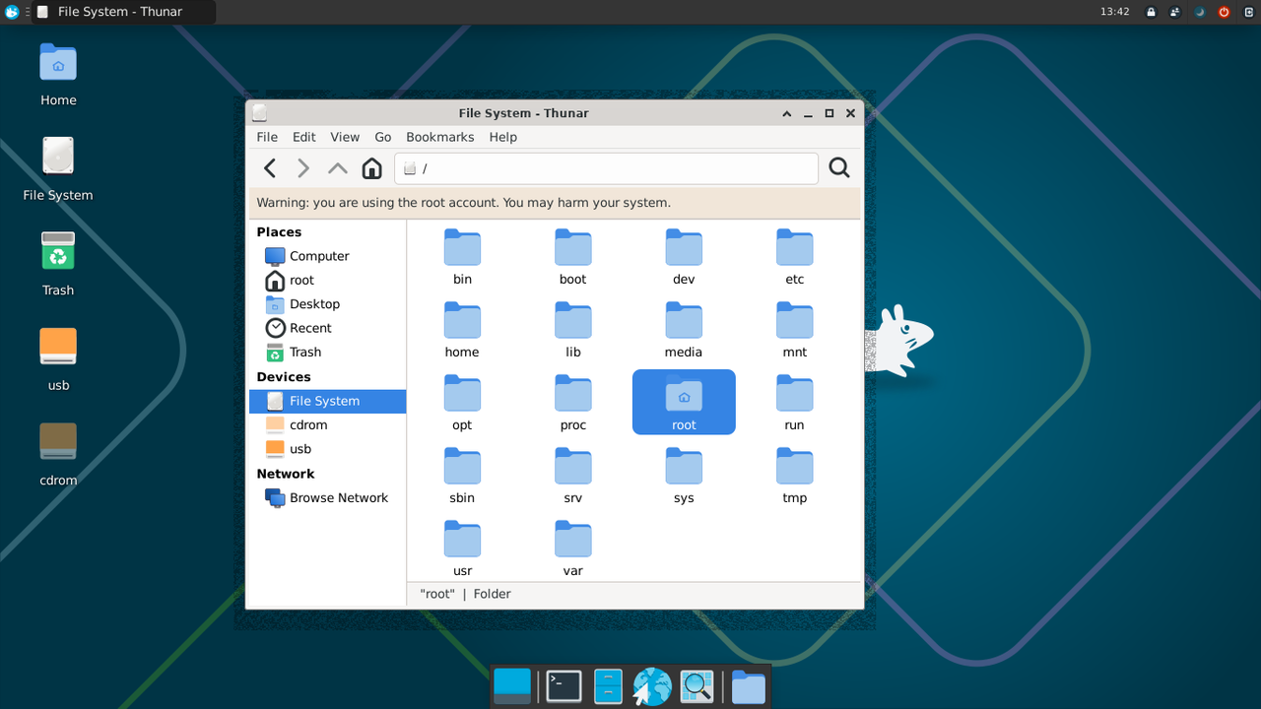Select Recent in the Places sidebar

click(x=327, y=328)
